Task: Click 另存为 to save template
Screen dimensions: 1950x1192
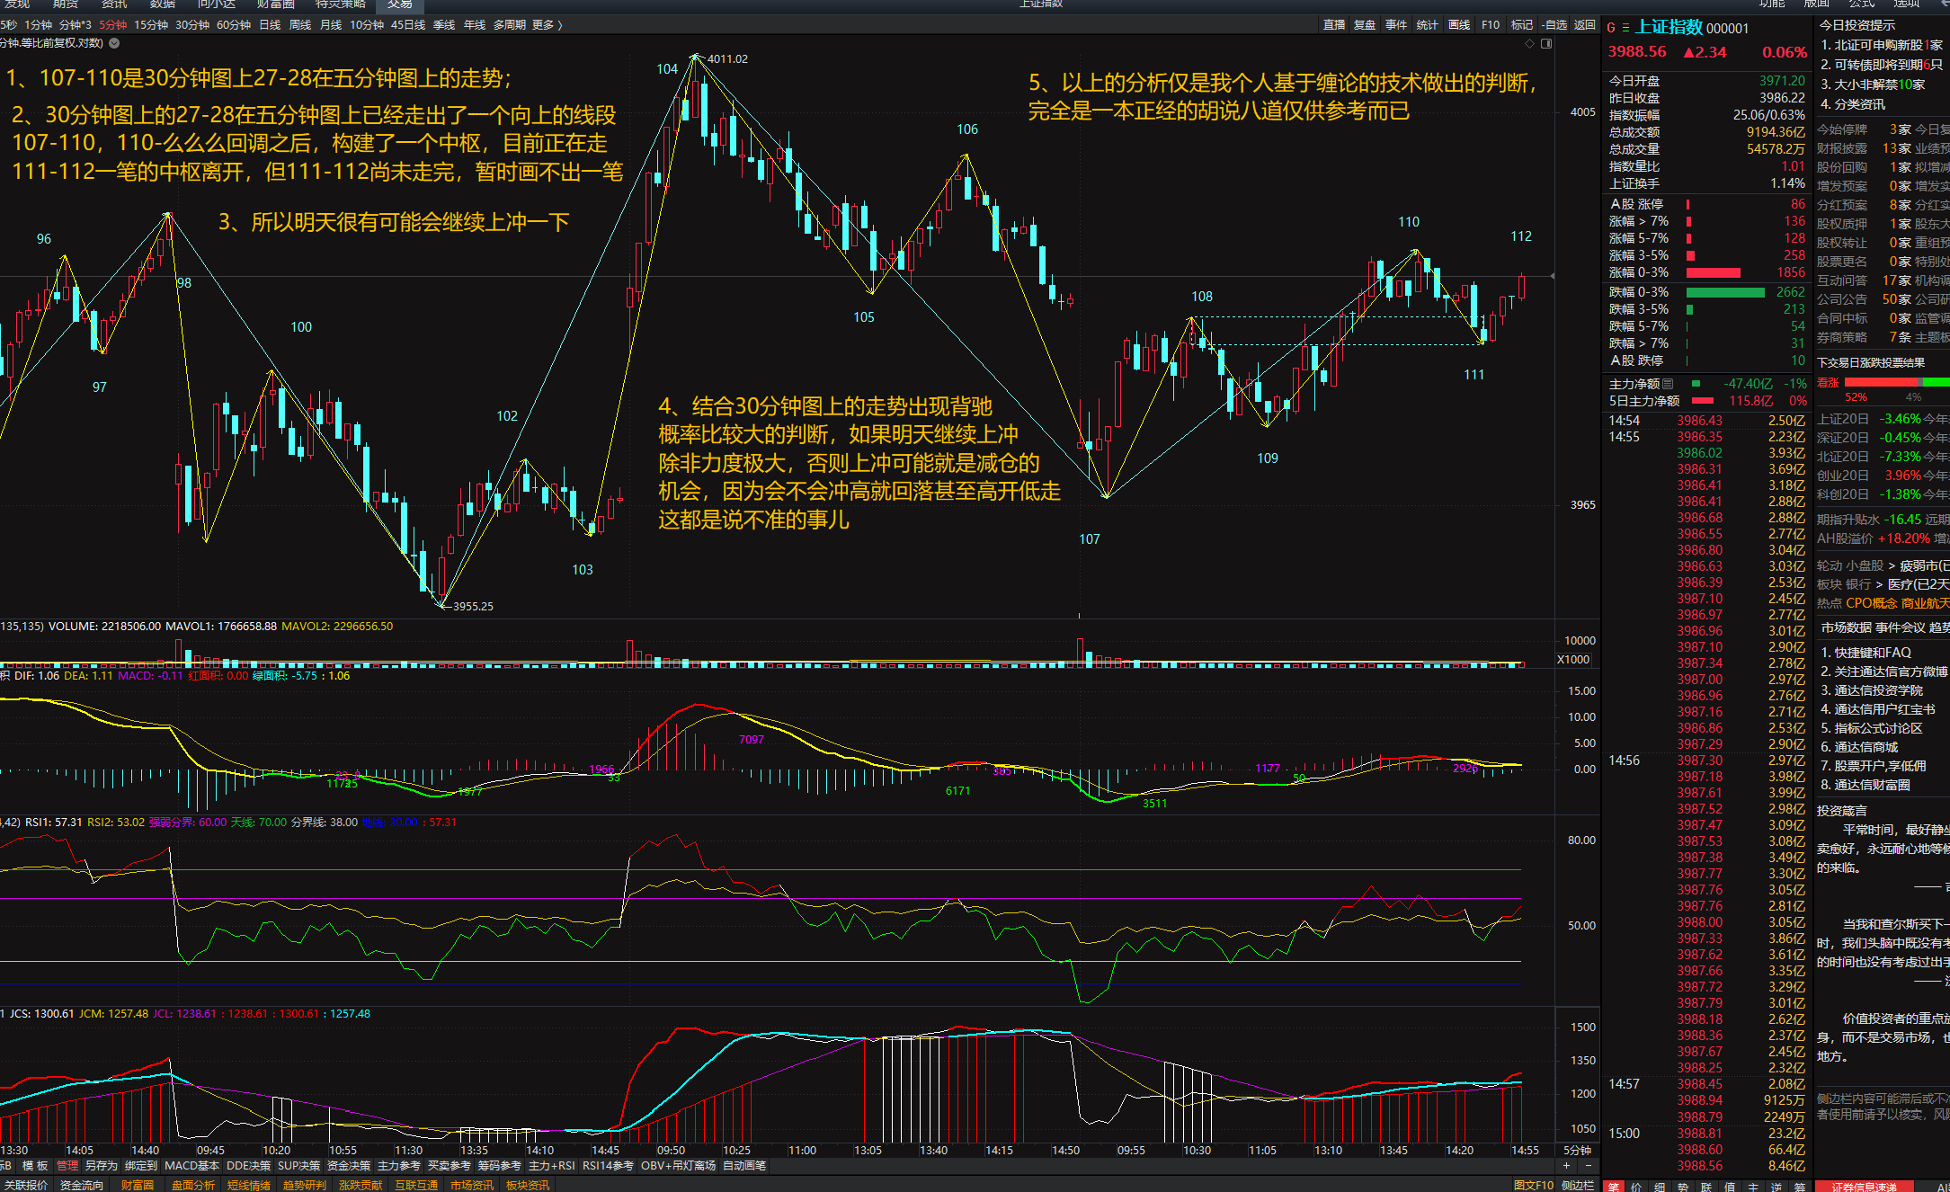Action: 102,1166
